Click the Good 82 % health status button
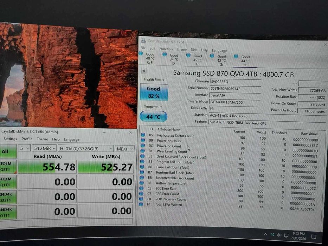Screen dimensions: 328x246 (154, 92)
